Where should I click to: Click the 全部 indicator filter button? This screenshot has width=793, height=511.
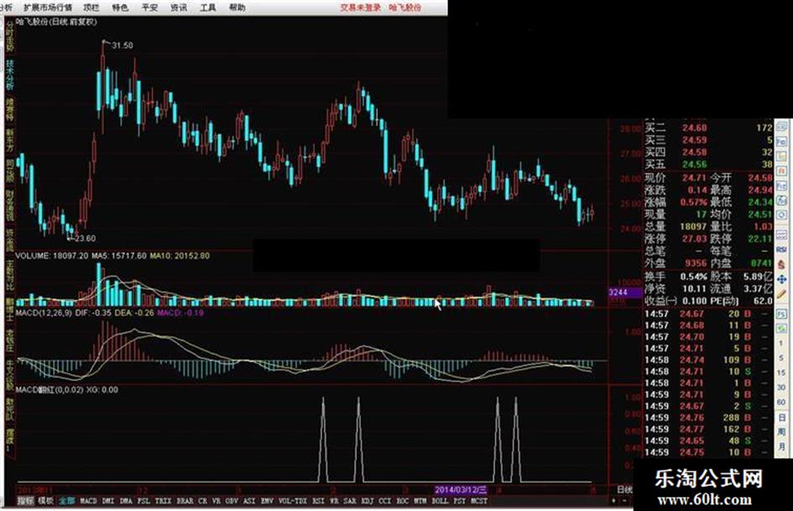pyautogui.click(x=67, y=501)
